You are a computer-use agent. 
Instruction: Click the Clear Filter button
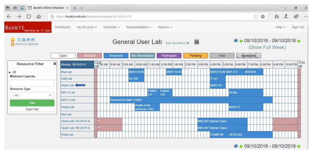[x=32, y=109]
